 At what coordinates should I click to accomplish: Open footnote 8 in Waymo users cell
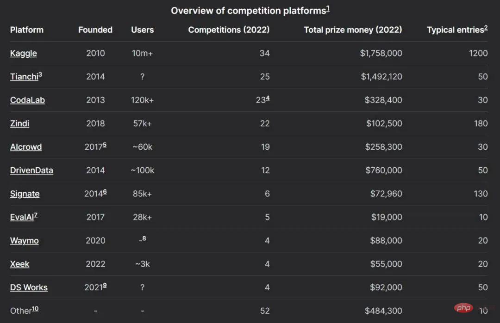144,238
